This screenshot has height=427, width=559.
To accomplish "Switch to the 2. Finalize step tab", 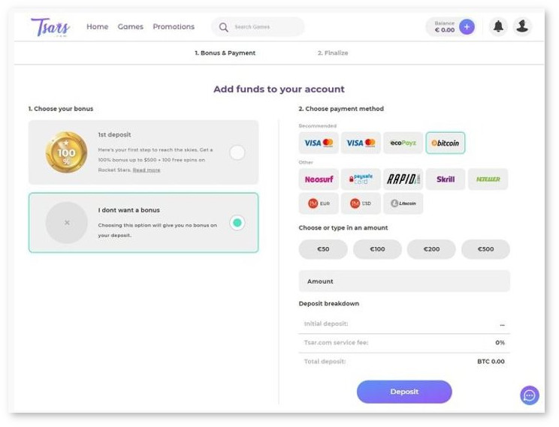I will [x=333, y=53].
